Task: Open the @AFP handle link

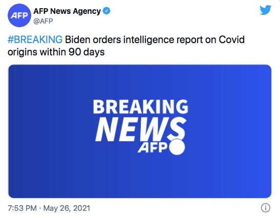Action: click(43, 21)
